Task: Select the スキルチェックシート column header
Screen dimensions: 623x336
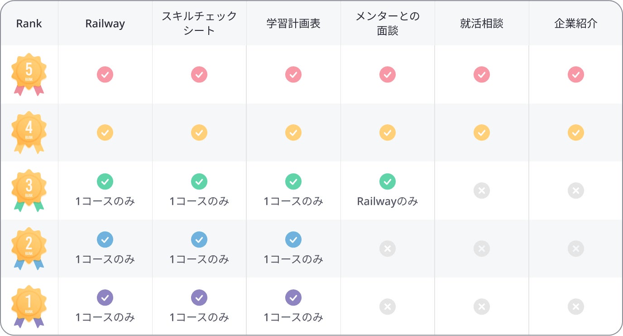Action: tap(199, 24)
